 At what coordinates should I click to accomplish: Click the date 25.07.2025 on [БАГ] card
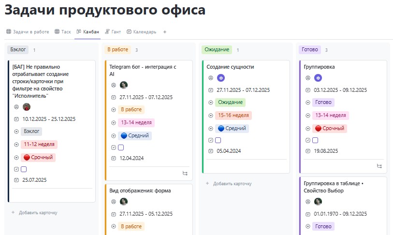35,180
